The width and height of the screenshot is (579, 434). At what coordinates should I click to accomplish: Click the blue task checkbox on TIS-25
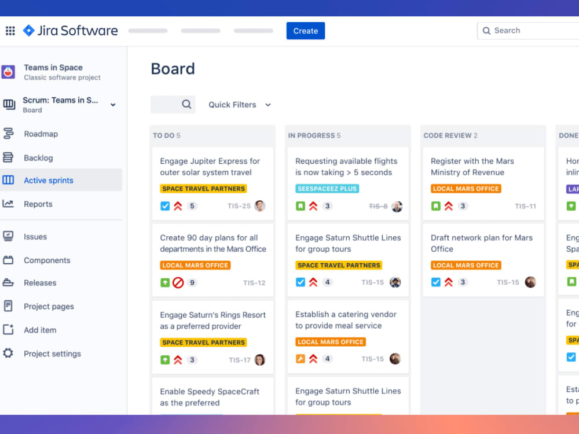pyautogui.click(x=165, y=205)
